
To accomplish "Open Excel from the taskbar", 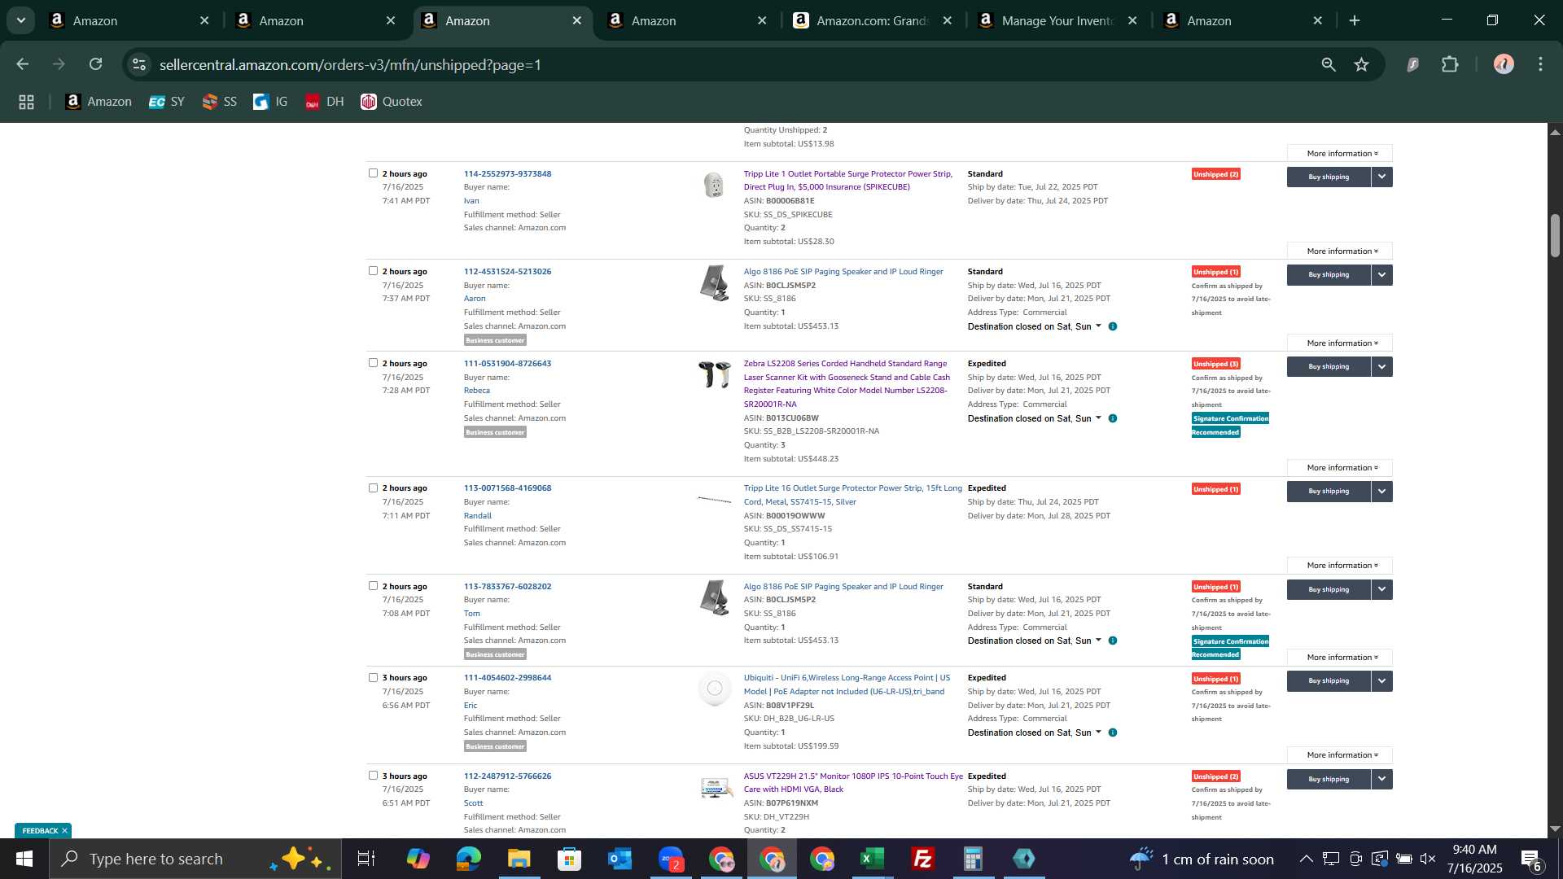I will [x=872, y=859].
